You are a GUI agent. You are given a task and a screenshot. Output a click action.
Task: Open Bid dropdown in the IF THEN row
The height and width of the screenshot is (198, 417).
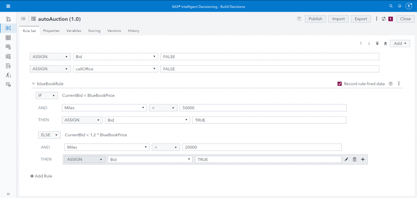[148, 120]
